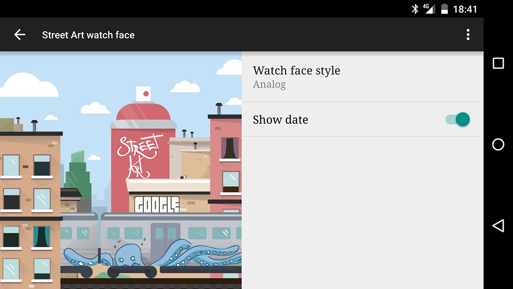
Task: Toggle the Show date switch
Action: [x=458, y=120]
